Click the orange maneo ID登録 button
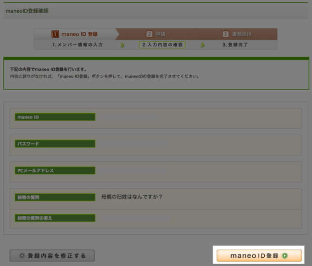This screenshot has width=312, height=266. (259, 255)
